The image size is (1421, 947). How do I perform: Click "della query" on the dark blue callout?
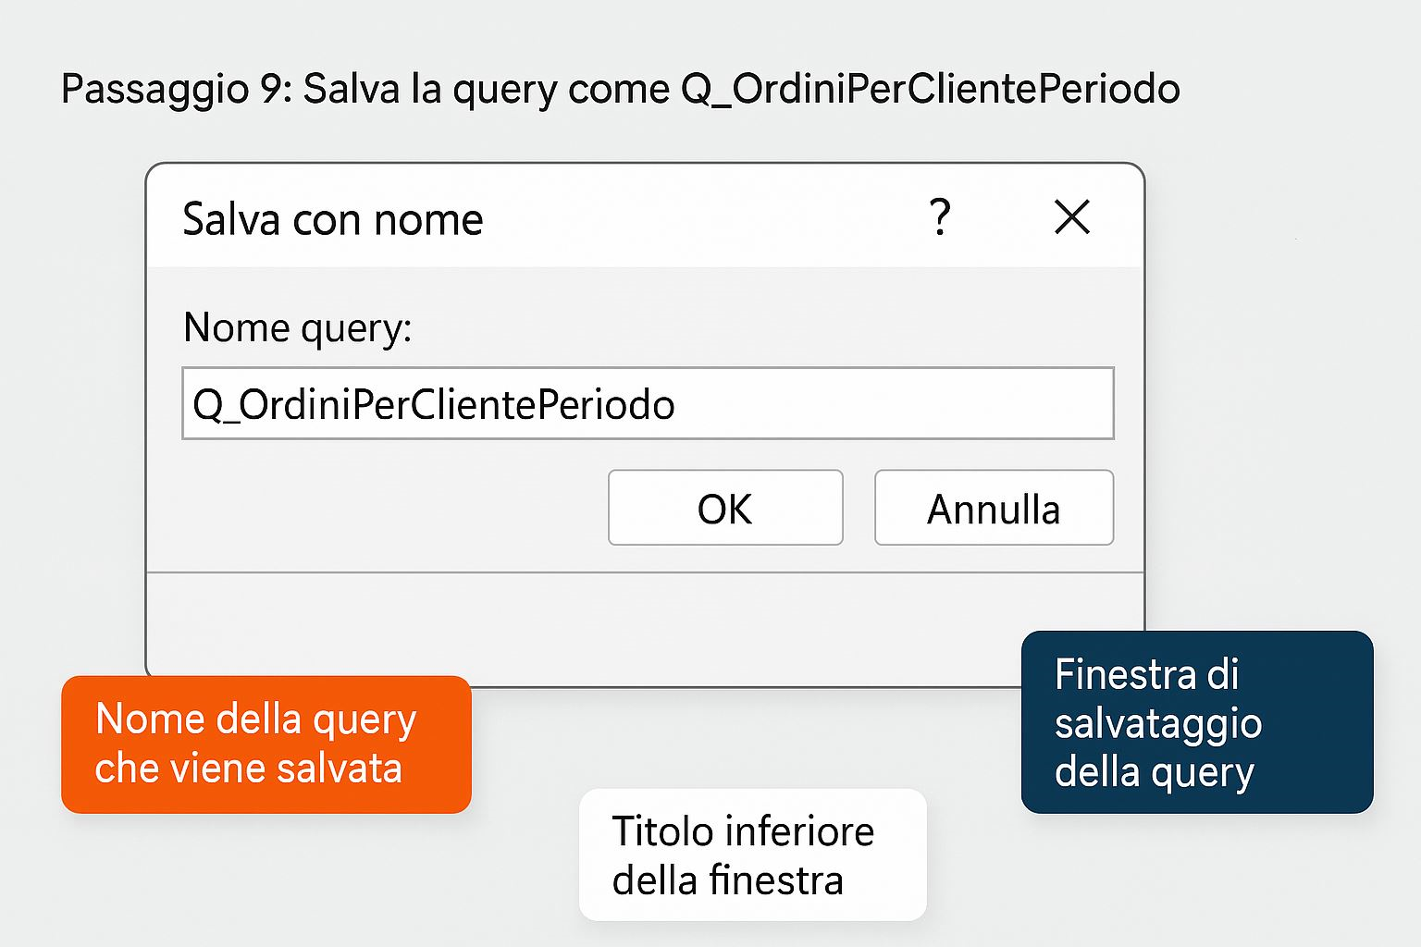coord(1154,772)
